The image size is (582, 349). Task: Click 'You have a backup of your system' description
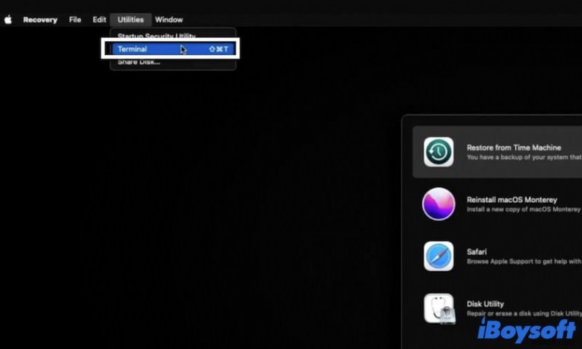coord(524,157)
